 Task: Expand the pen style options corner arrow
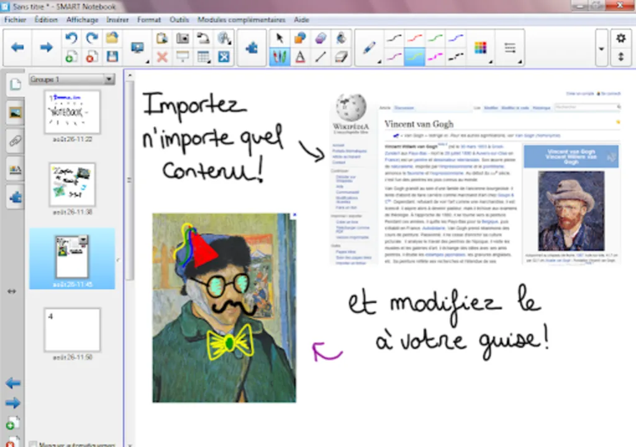tap(379, 61)
